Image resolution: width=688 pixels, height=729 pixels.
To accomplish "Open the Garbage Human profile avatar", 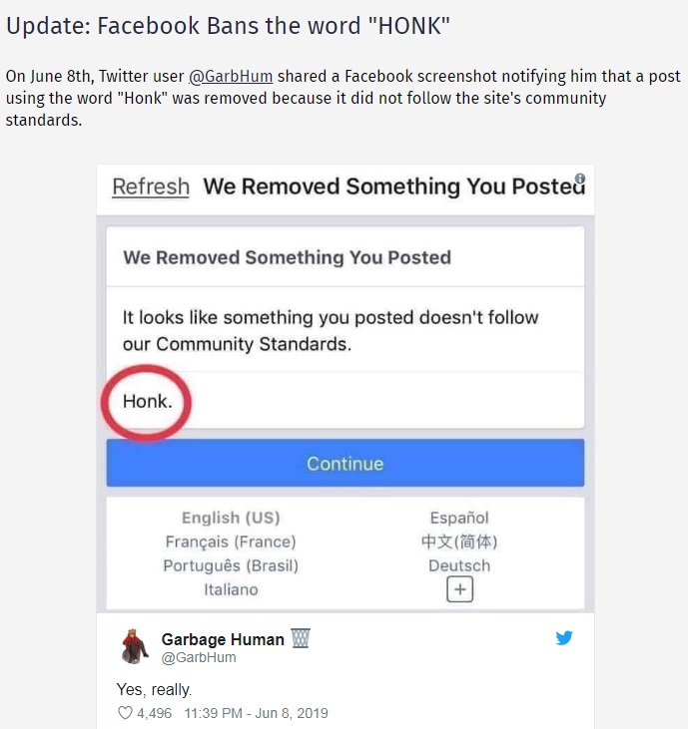I will click(x=135, y=646).
